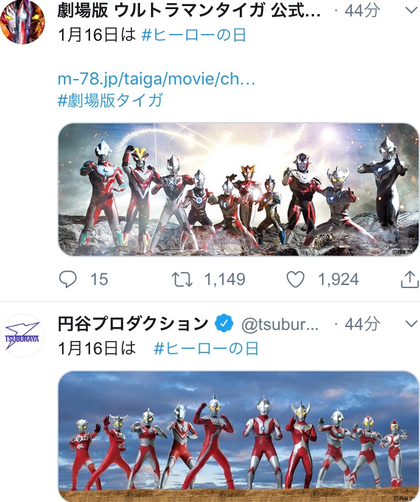
Task: Open the Tsuburaya logo profile avatar
Action: [23, 335]
